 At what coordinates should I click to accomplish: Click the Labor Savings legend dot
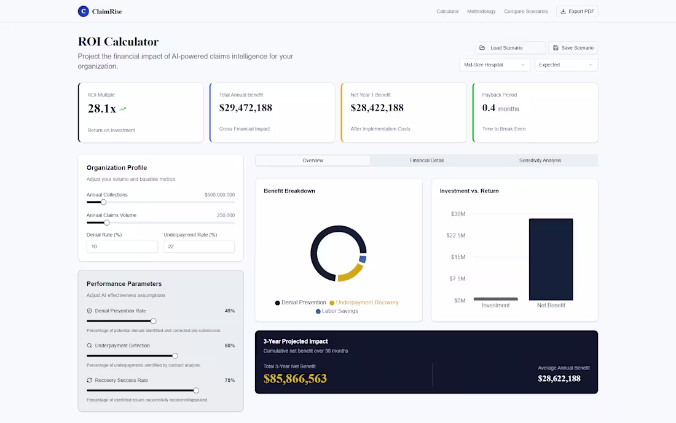pyautogui.click(x=318, y=311)
